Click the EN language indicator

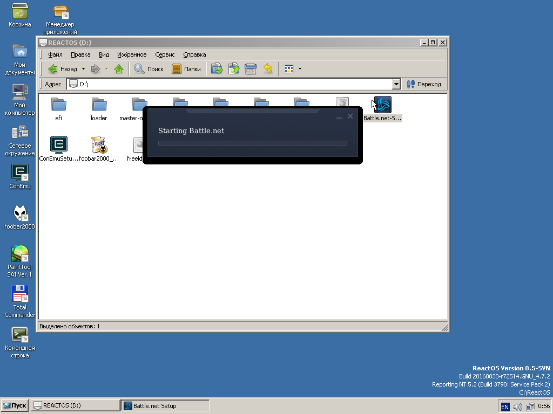click(505, 407)
